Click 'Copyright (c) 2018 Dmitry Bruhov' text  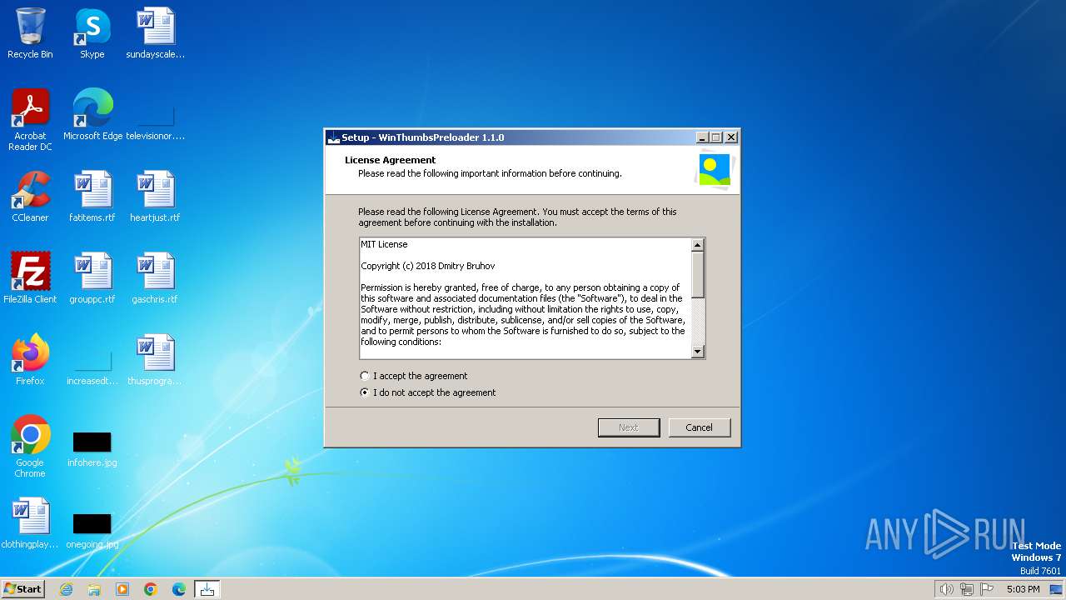(x=428, y=266)
